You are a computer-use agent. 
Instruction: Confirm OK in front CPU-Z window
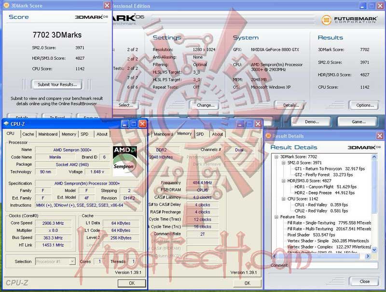(x=132, y=283)
